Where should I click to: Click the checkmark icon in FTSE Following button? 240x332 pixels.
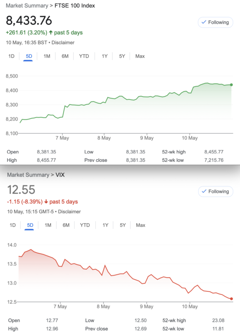204,22
